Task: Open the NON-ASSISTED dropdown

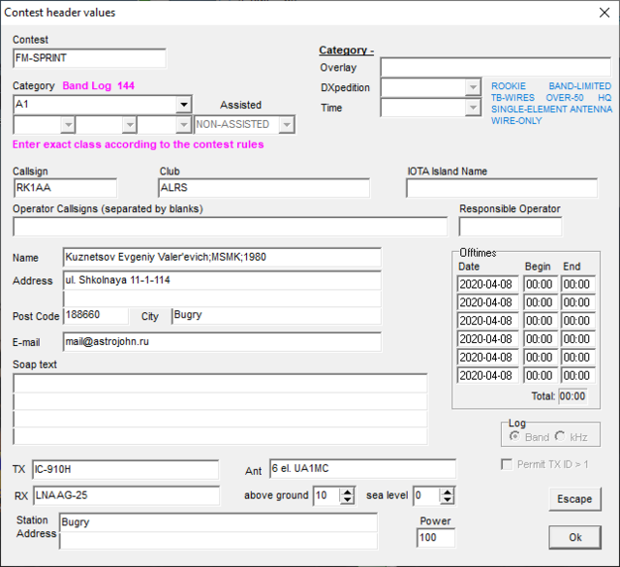Action: point(287,124)
